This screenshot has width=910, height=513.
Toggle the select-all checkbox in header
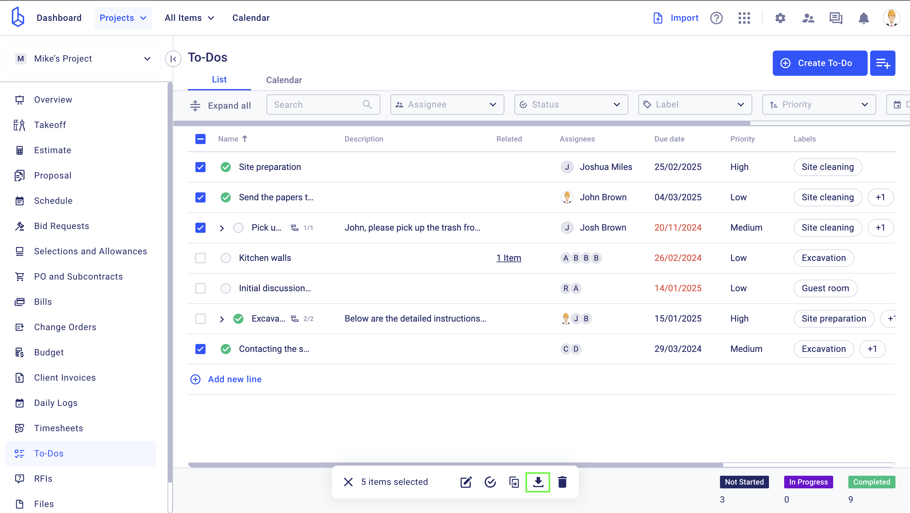click(x=200, y=139)
